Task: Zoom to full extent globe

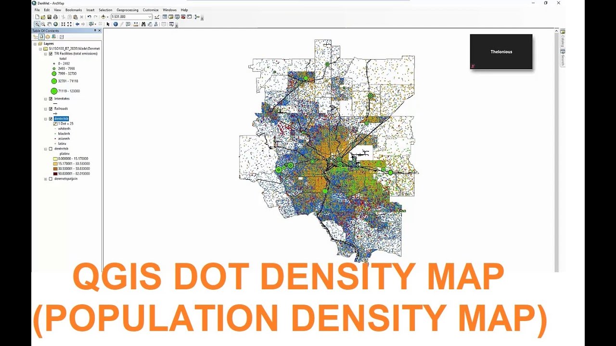Action: coord(55,24)
